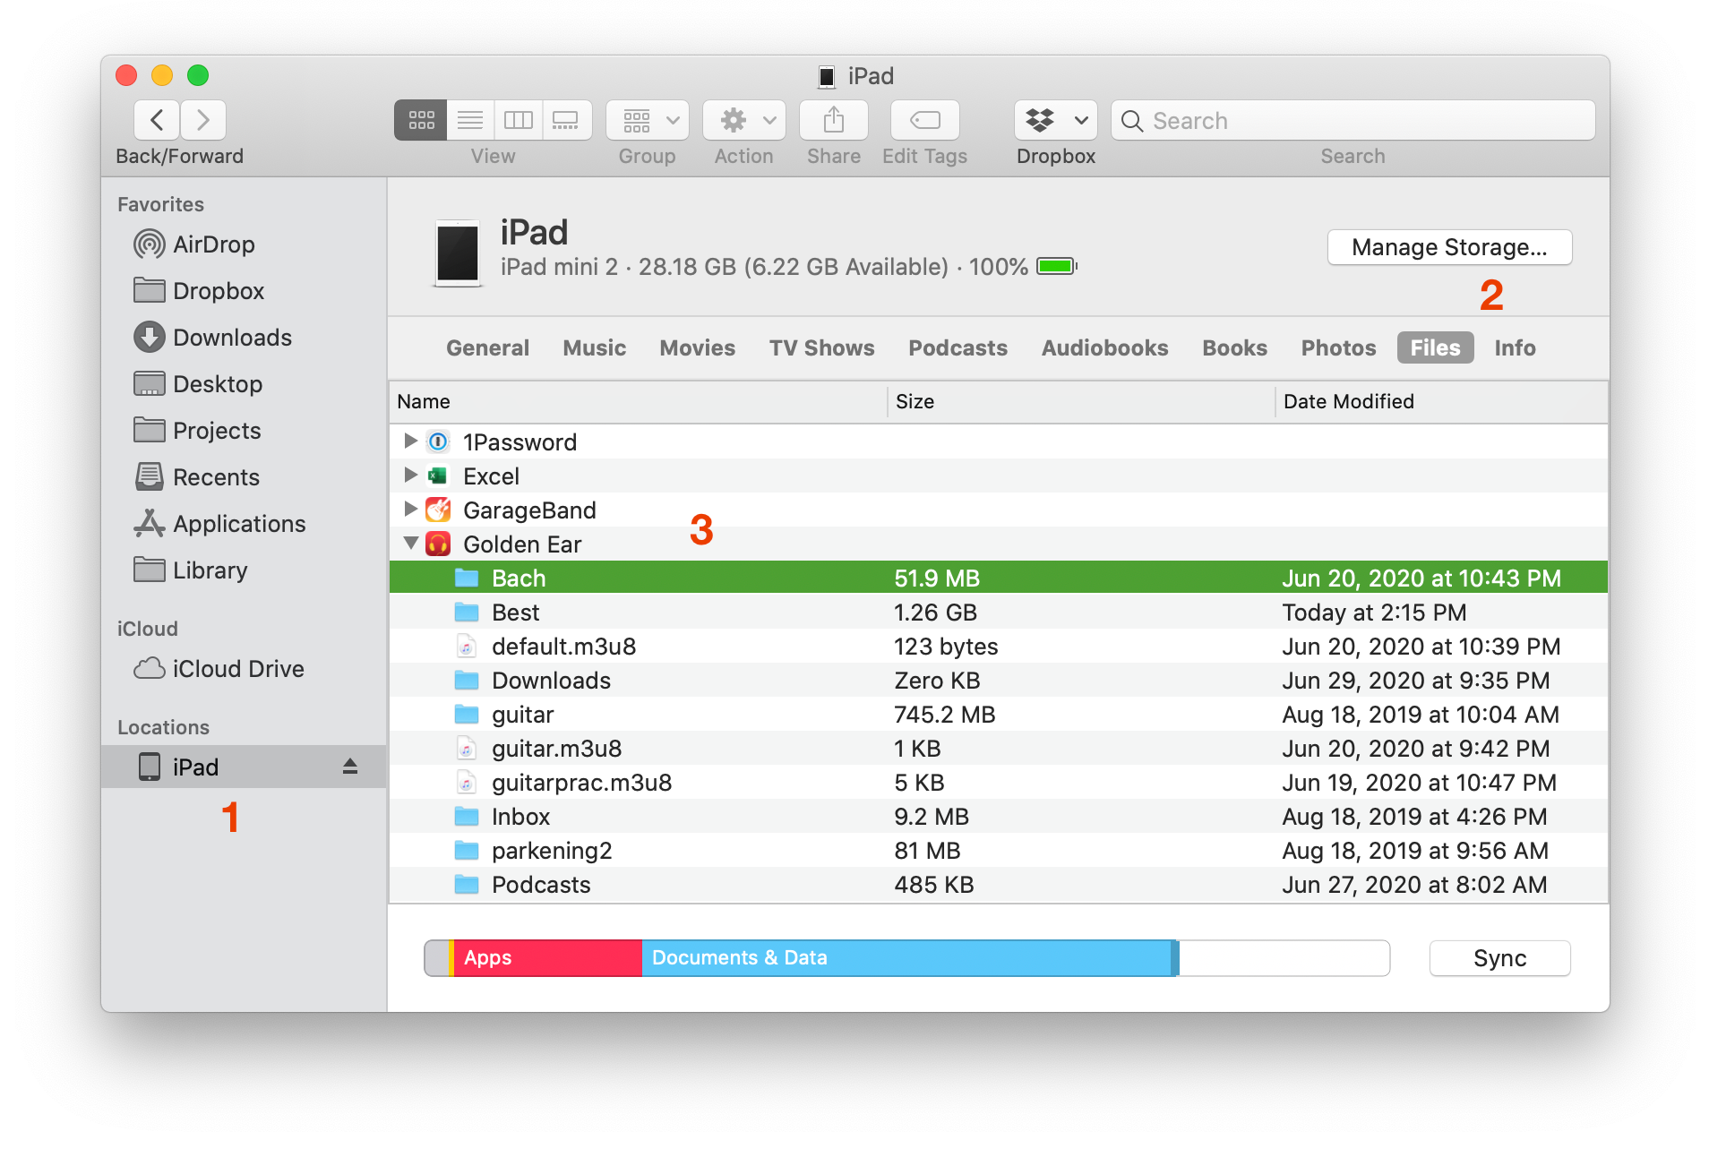Screen dimensions: 1709x1157
Task: Eject the iPad device
Action: point(350,767)
